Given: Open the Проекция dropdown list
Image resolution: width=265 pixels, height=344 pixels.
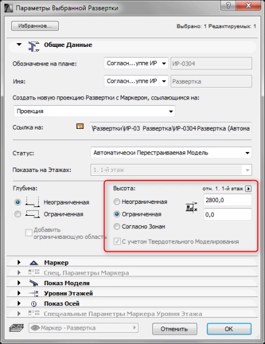Looking at the screenshot, I should coord(94,111).
